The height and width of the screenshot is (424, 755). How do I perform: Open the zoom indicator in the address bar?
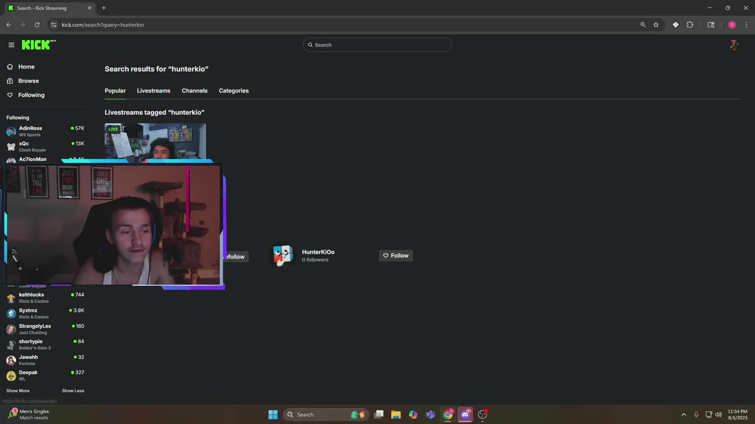coord(643,25)
